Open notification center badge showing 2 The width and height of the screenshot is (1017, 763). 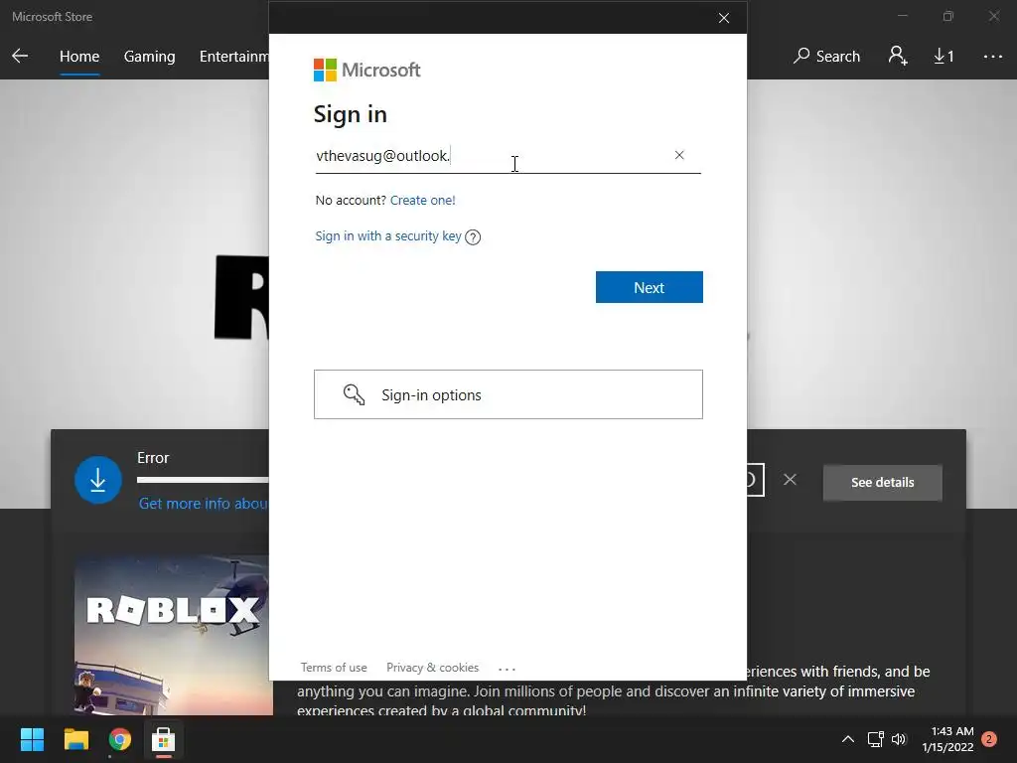coord(989,739)
